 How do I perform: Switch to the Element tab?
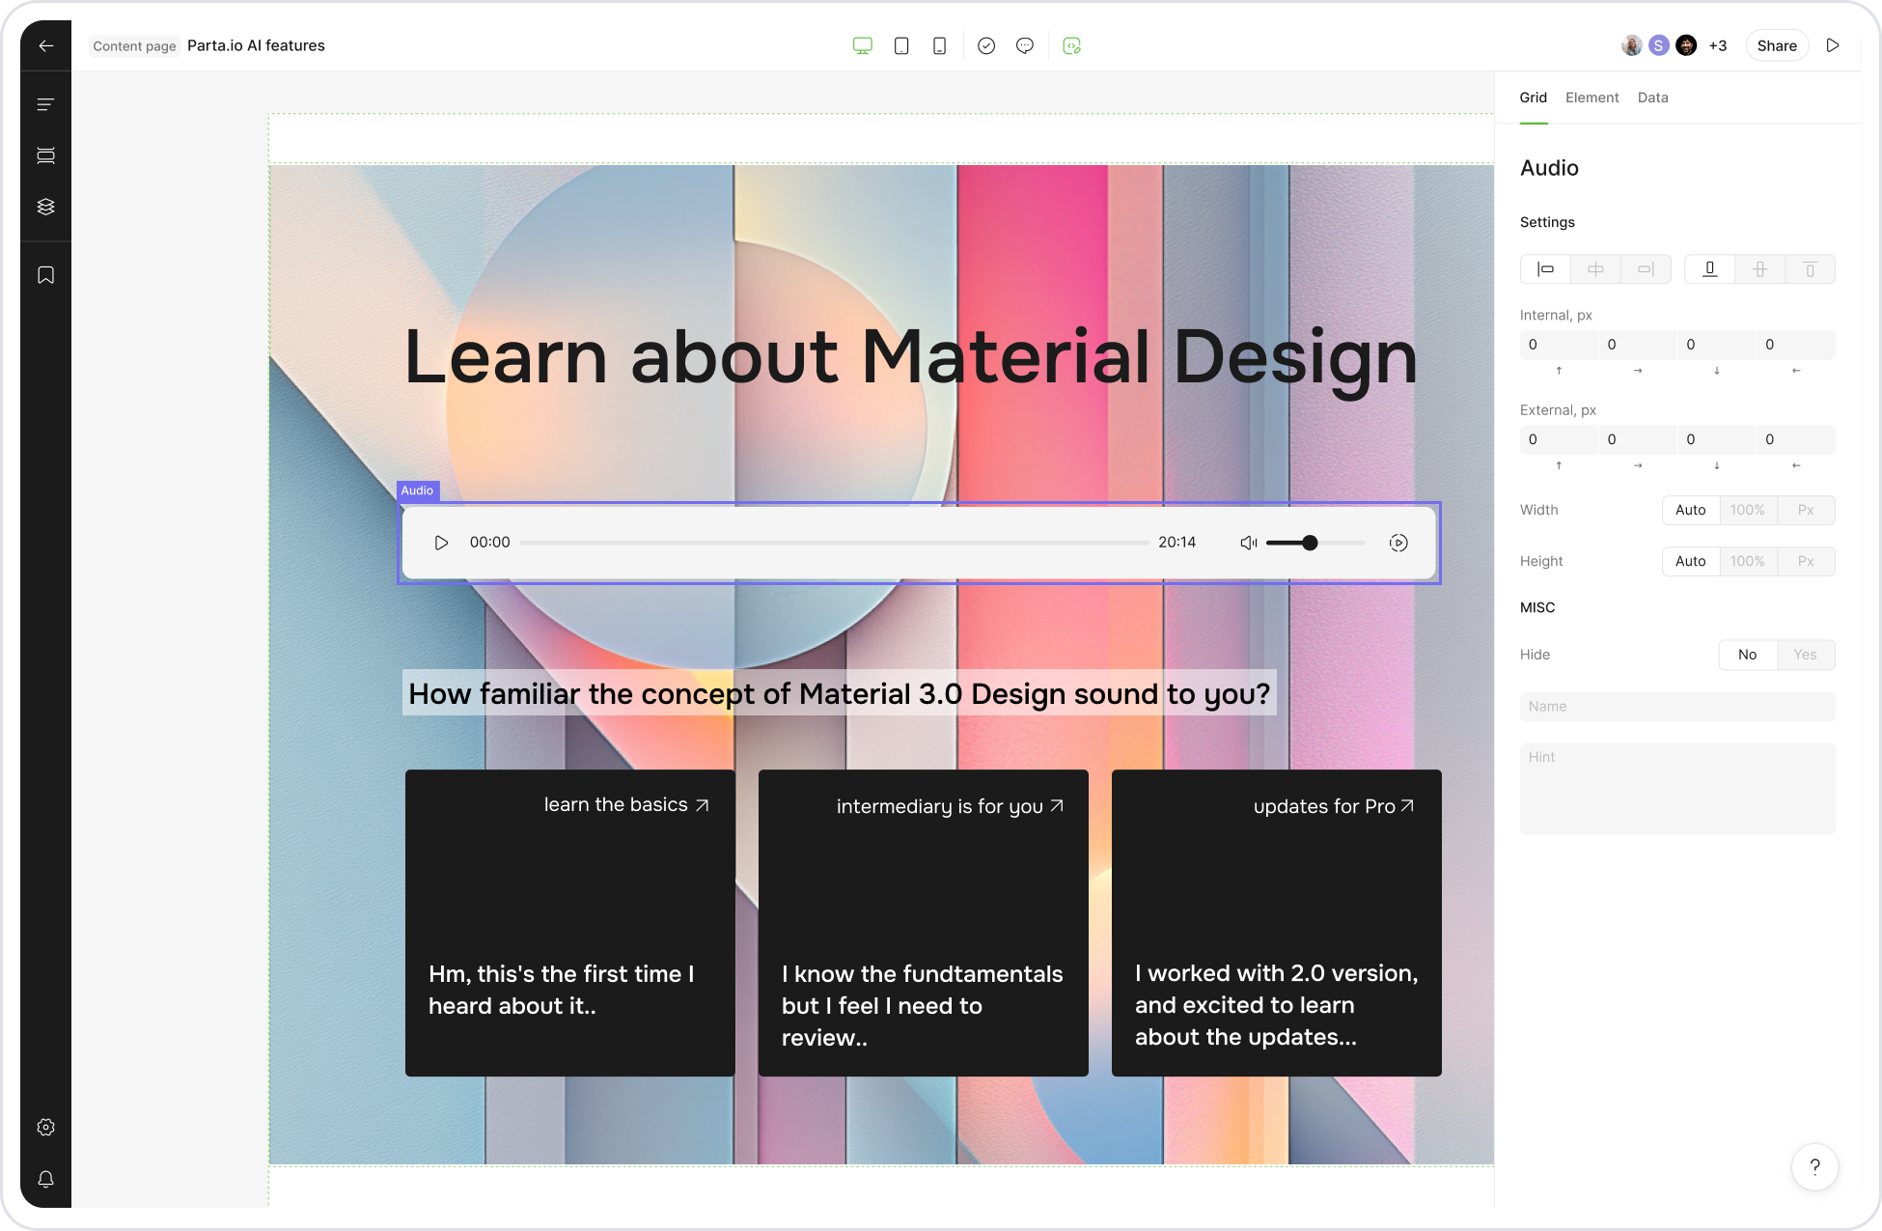pyautogui.click(x=1591, y=98)
